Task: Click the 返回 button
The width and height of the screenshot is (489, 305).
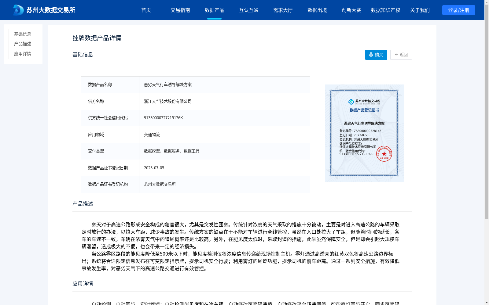Action: (401, 55)
